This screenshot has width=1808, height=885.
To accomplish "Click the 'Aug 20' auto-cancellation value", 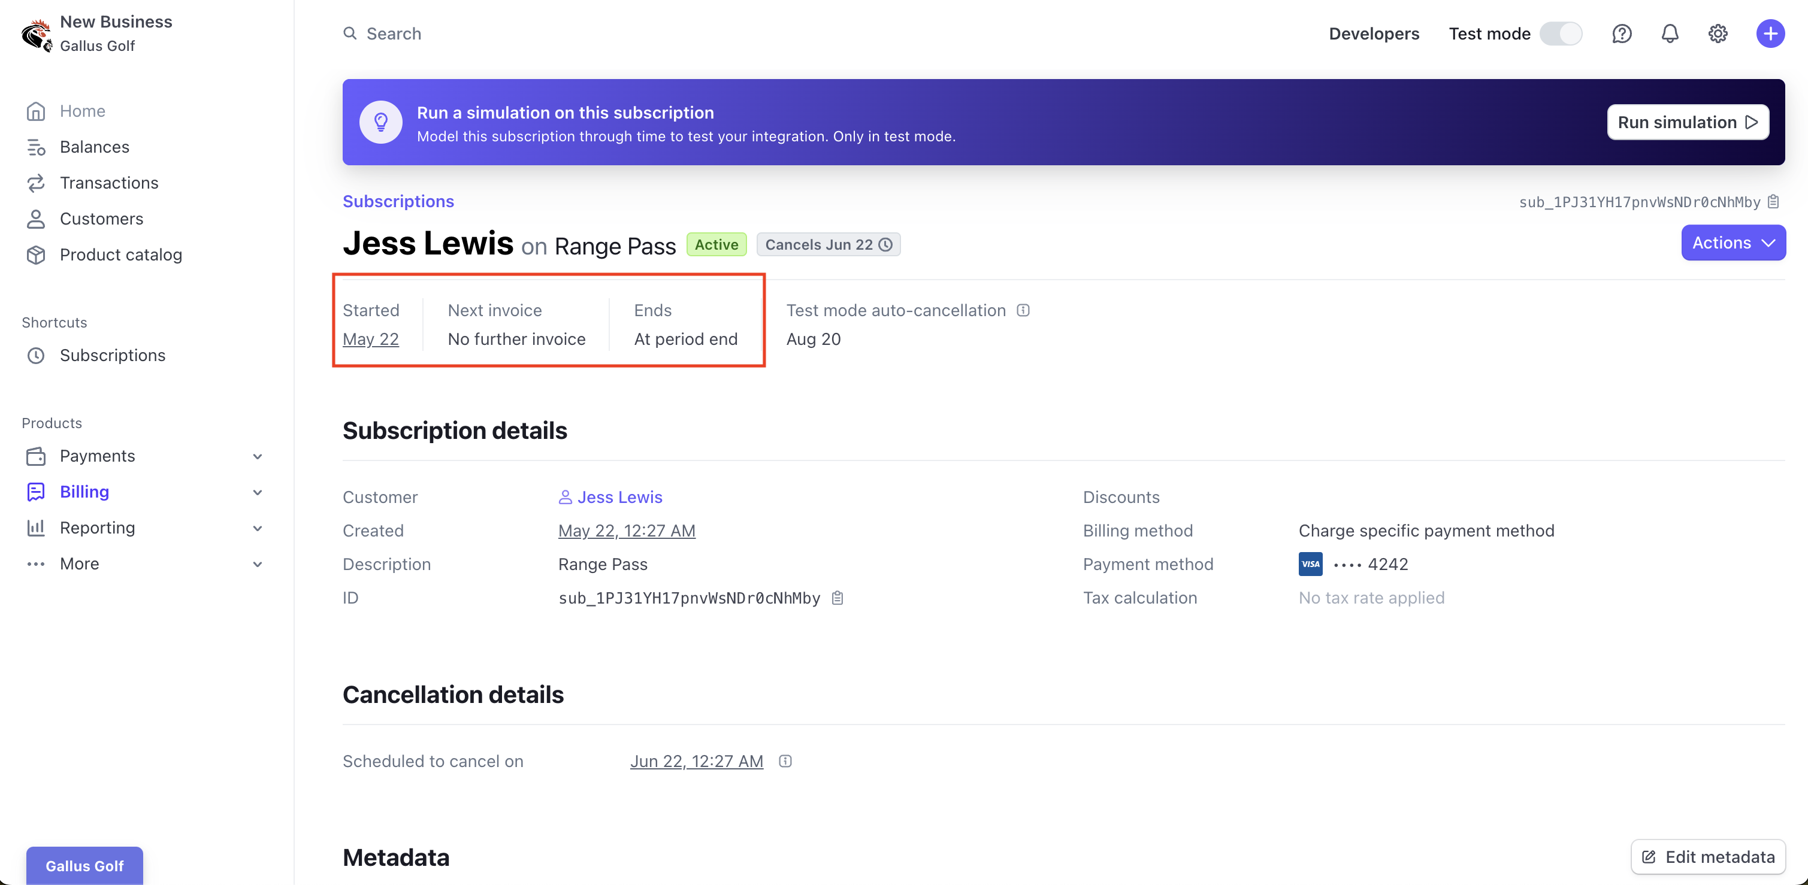I will tap(814, 340).
